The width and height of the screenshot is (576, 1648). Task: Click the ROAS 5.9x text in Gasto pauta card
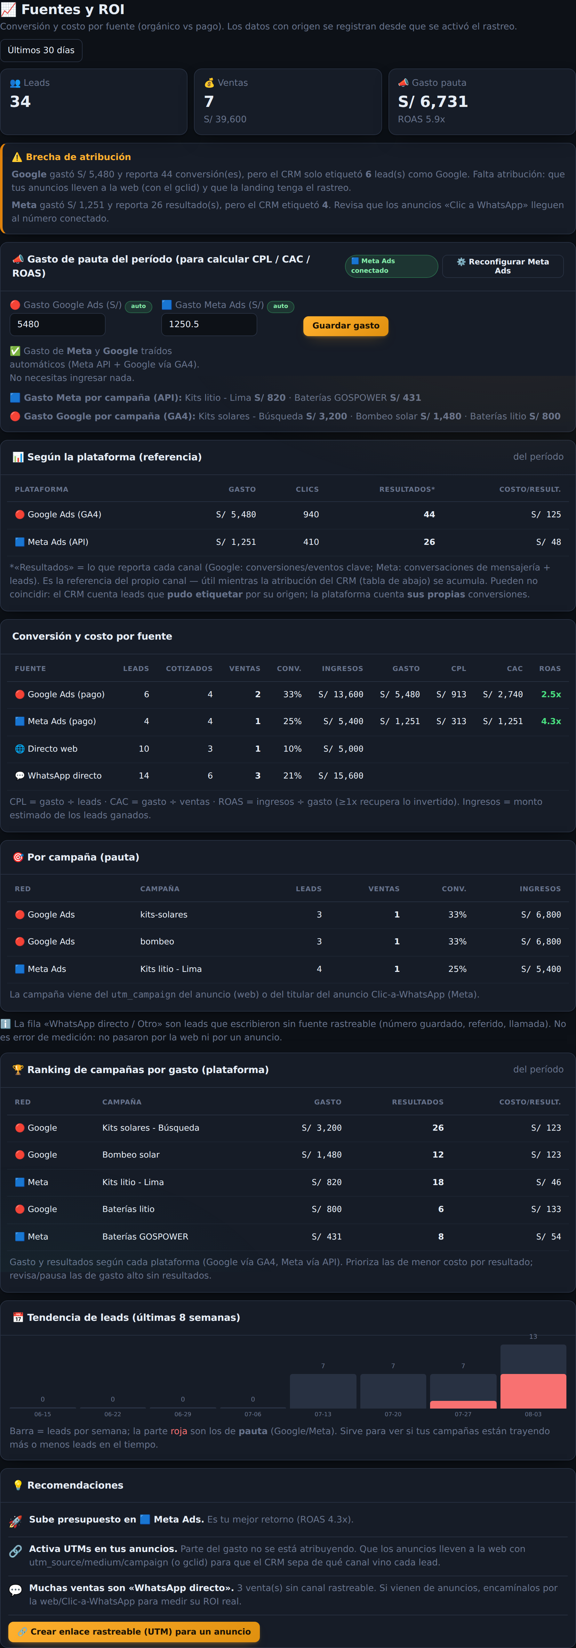pyautogui.click(x=421, y=119)
